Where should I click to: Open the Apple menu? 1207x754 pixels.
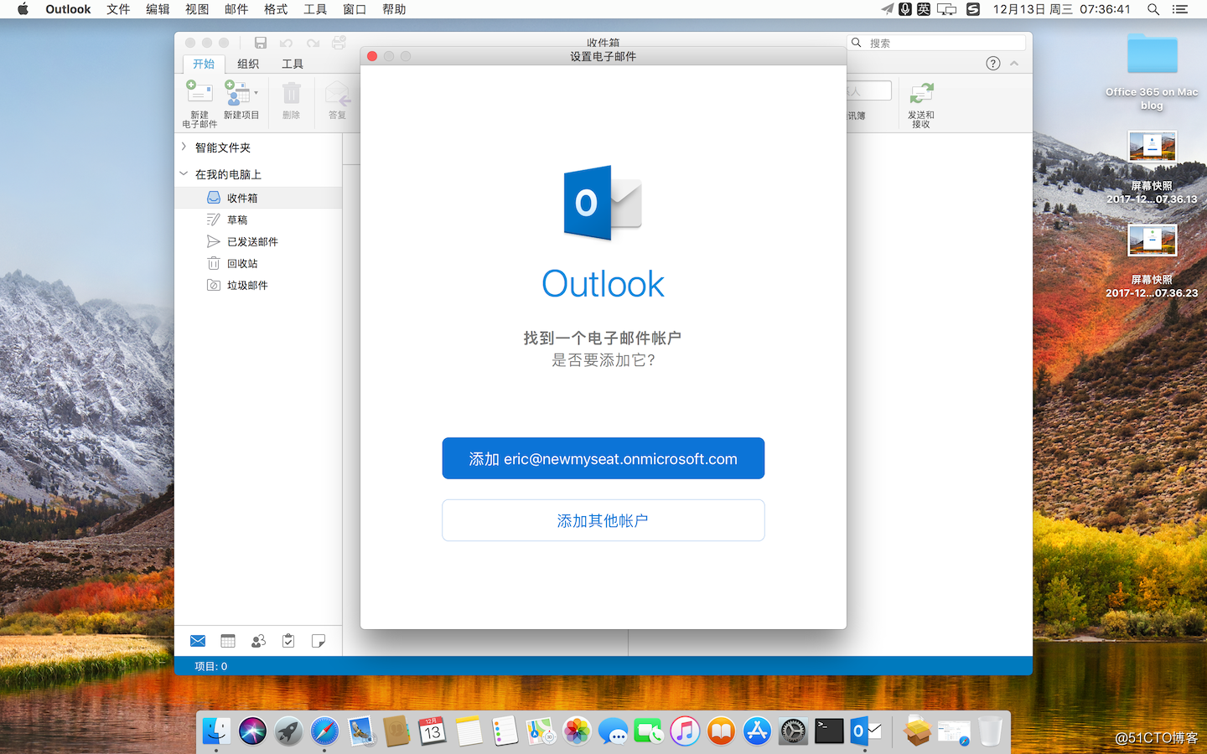point(23,9)
